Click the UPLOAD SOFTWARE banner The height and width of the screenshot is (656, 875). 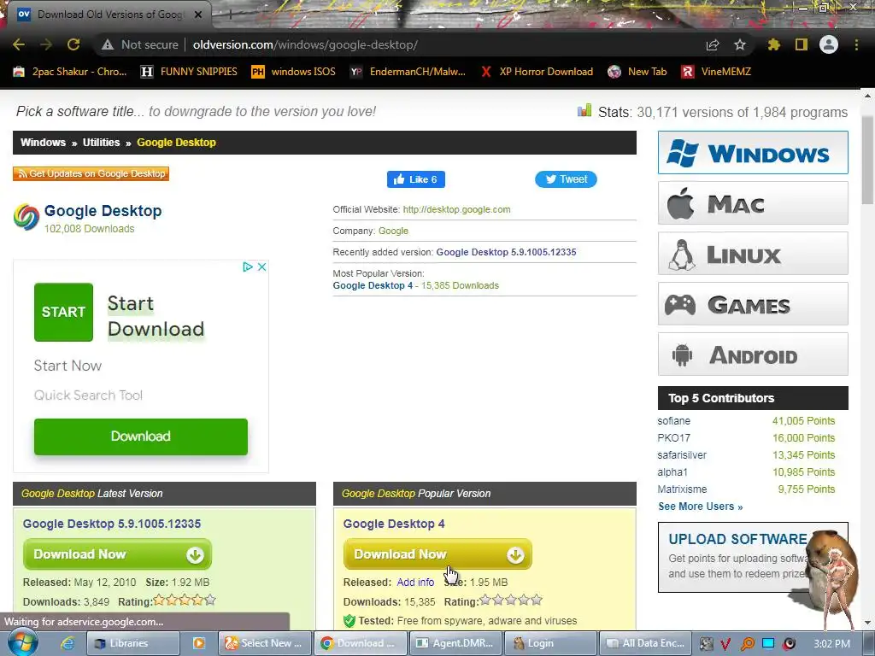(x=753, y=557)
